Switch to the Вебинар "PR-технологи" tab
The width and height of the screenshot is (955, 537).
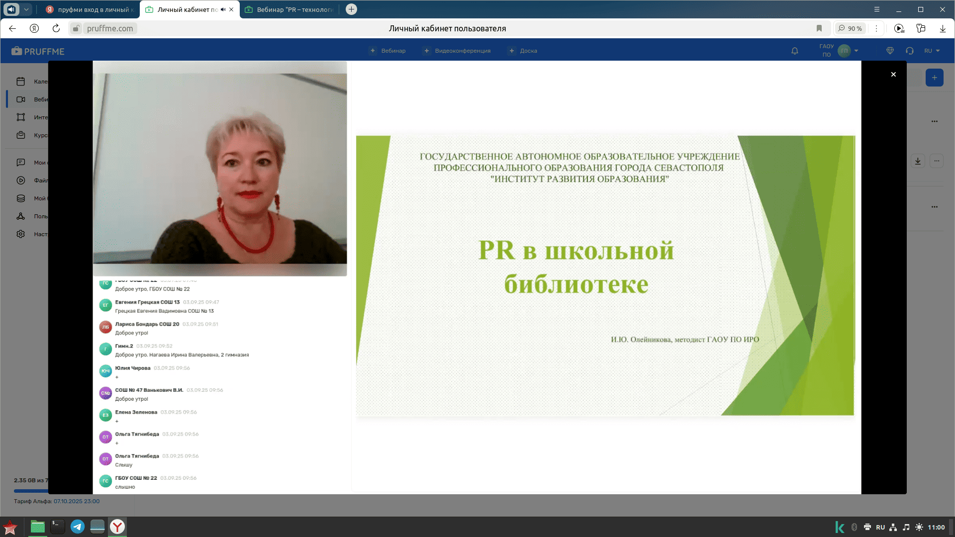tap(288, 9)
